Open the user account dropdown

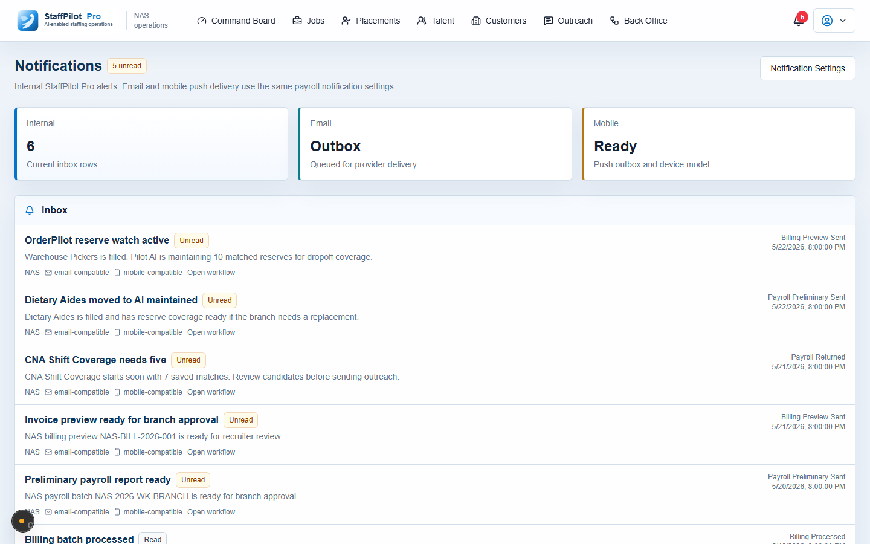(x=834, y=21)
